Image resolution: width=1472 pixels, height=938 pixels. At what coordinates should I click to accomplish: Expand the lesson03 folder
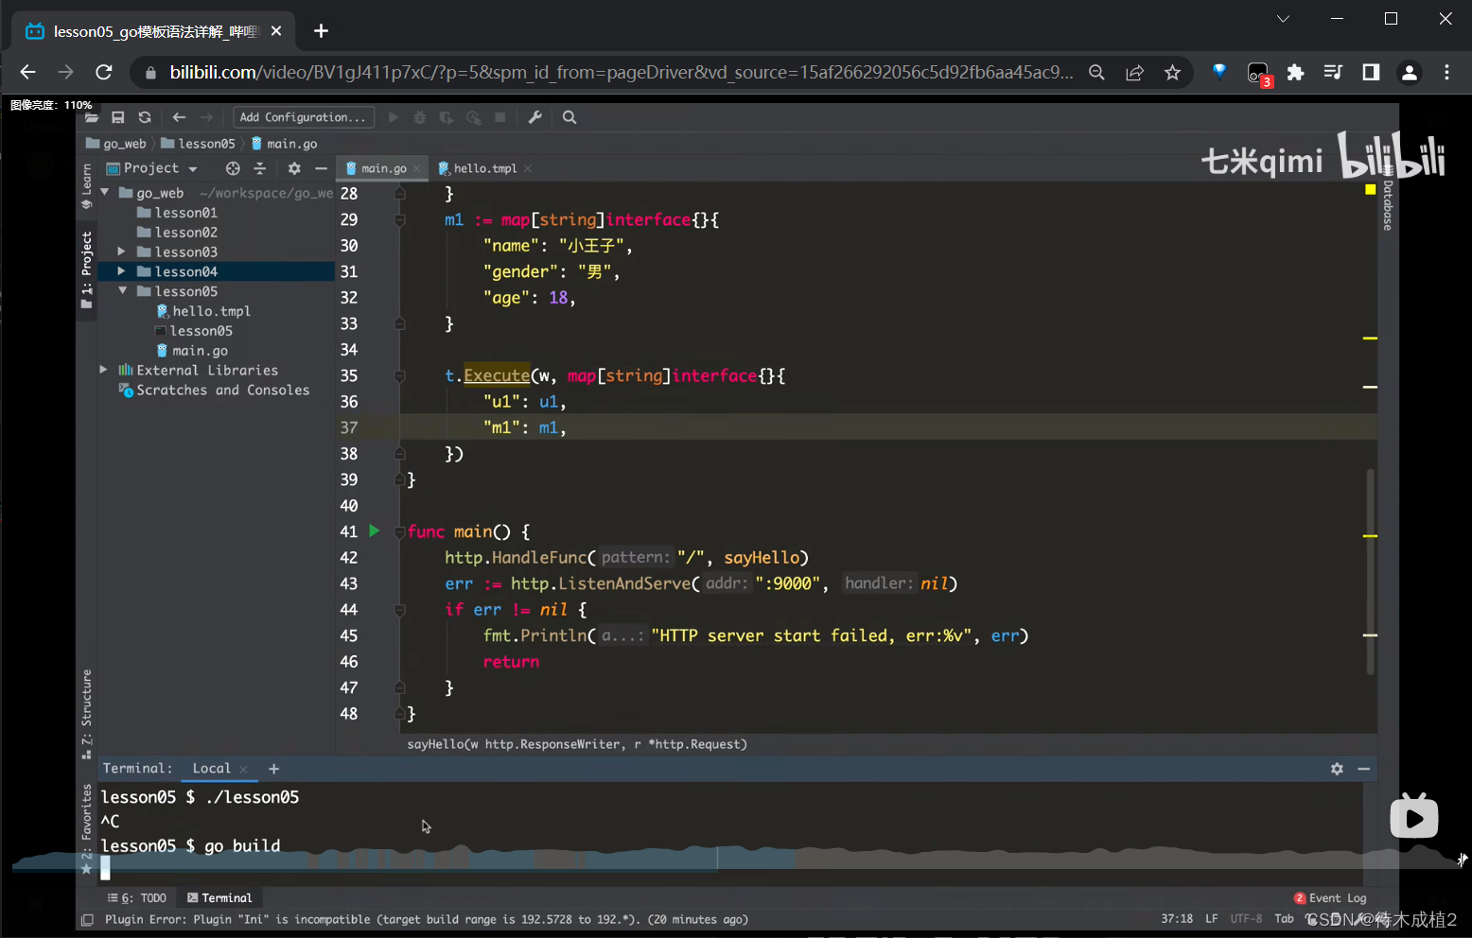[x=121, y=252]
